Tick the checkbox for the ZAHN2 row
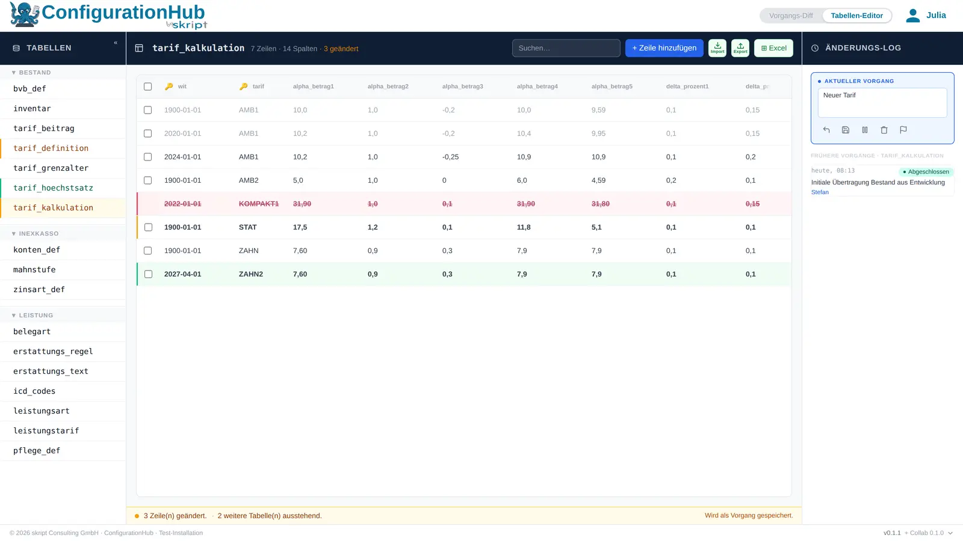This screenshot has height=541, width=963. click(149, 274)
